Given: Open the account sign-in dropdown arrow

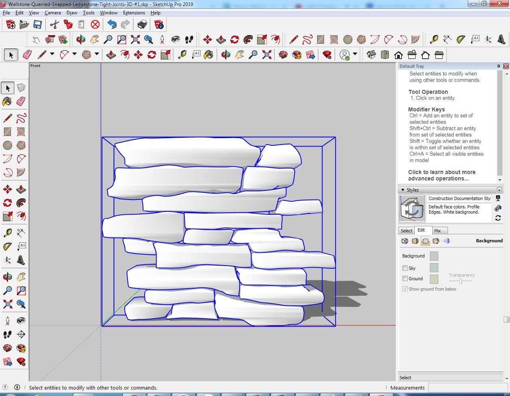Looking at the screenshot, I should 355,54.
